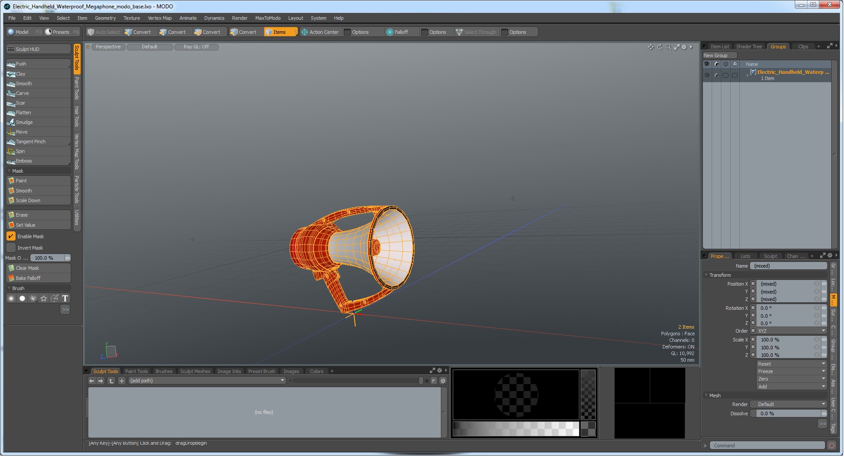This screenshot has height=457, width=844.
Task: Toggle visibility eye for Electric_Handheld group
Action: tap(707, 76)
